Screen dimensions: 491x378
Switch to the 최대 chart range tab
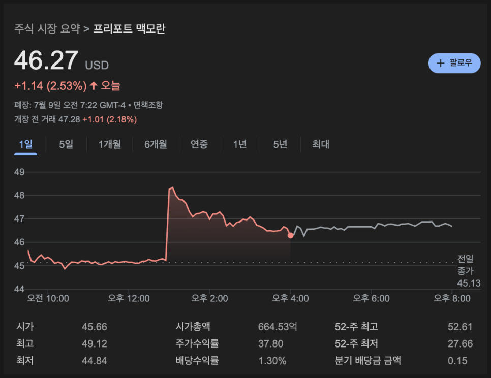pos(321,145)
